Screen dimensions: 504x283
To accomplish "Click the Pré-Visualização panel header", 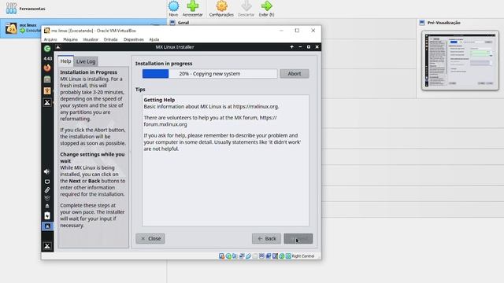I will pos(443,23).
